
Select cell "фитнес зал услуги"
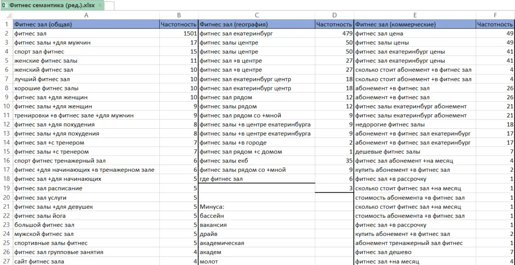[86, 198]
